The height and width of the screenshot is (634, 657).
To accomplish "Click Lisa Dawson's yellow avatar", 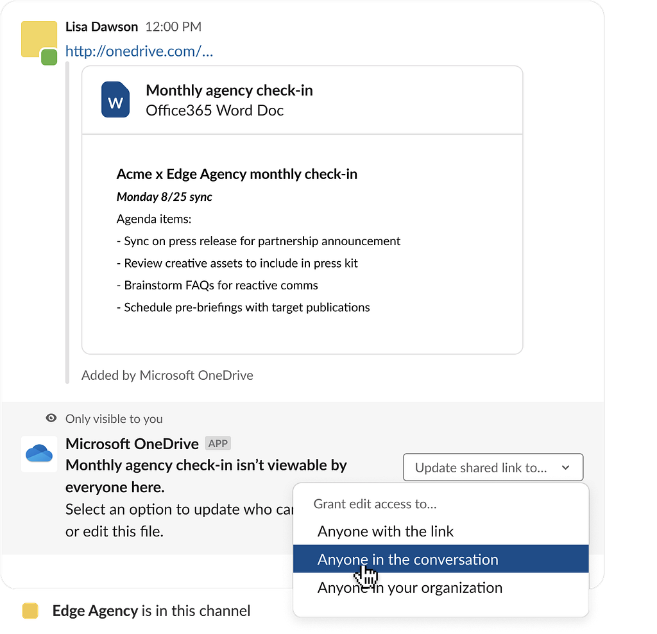I will pyautogui.click(x=39, y=39).
